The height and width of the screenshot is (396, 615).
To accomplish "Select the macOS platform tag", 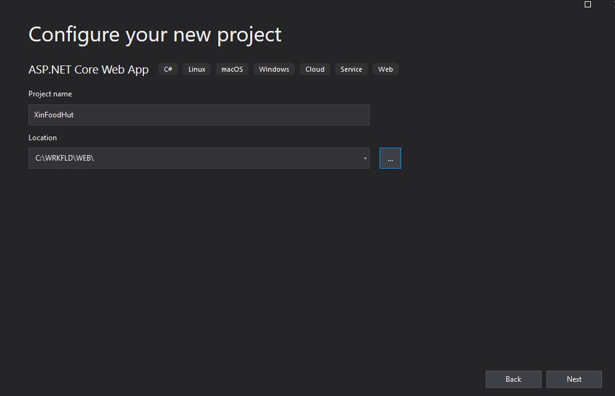I will pyautogui.click(x=232, y=69).
